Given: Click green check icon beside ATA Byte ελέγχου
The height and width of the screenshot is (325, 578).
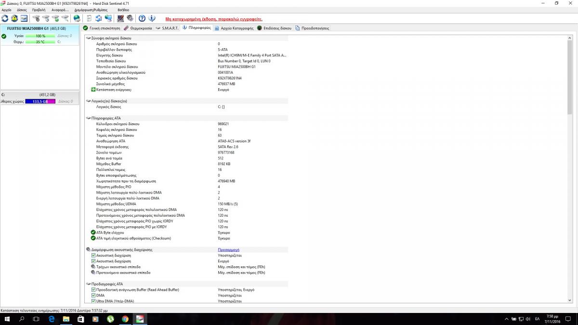Looking at the screenshot, I should click(93, 233).
